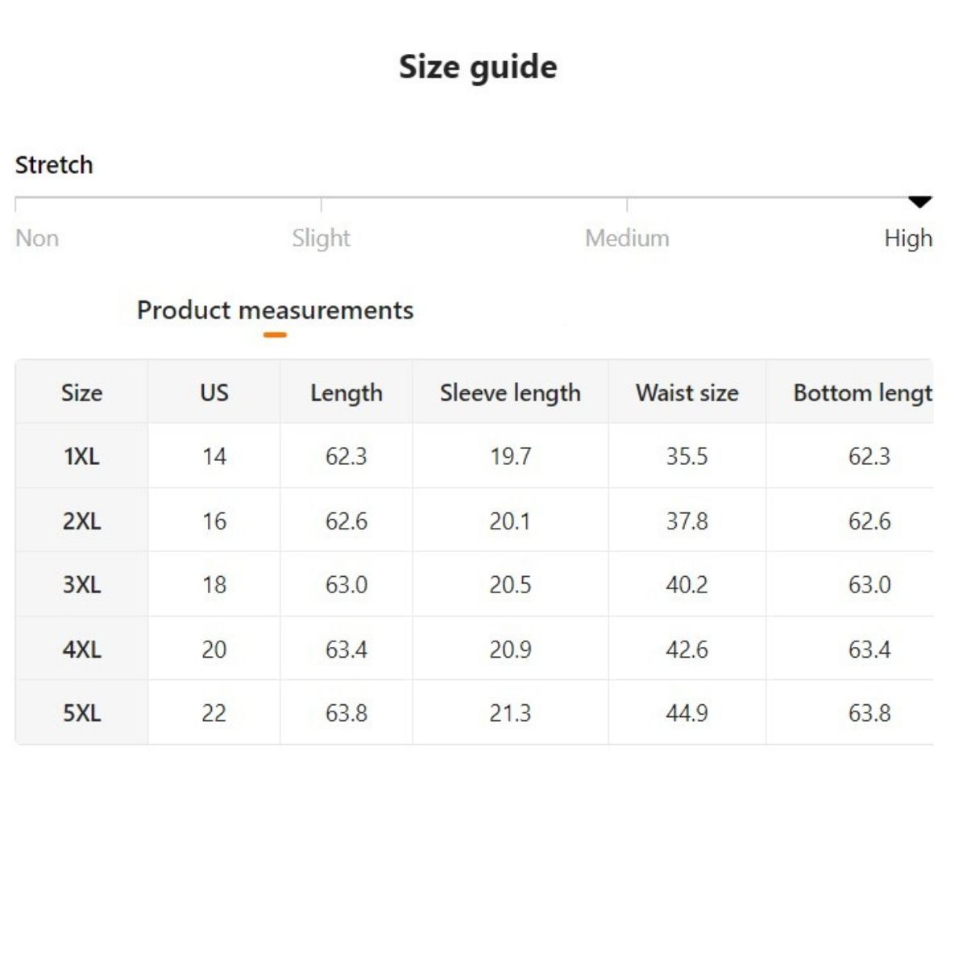Image resolution: width=967 pixels, height=967 pixels.
Task: Select the 1XL size row label
Action: [x=81, y=457]
